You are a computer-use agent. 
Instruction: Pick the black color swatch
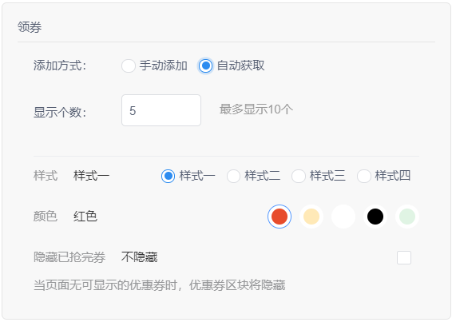pos(375,217)
